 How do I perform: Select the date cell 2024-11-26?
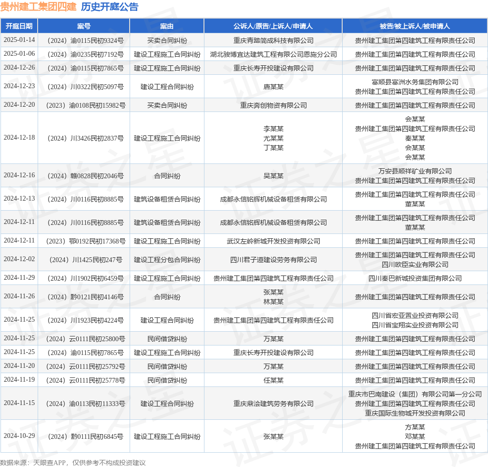point(19,296)
